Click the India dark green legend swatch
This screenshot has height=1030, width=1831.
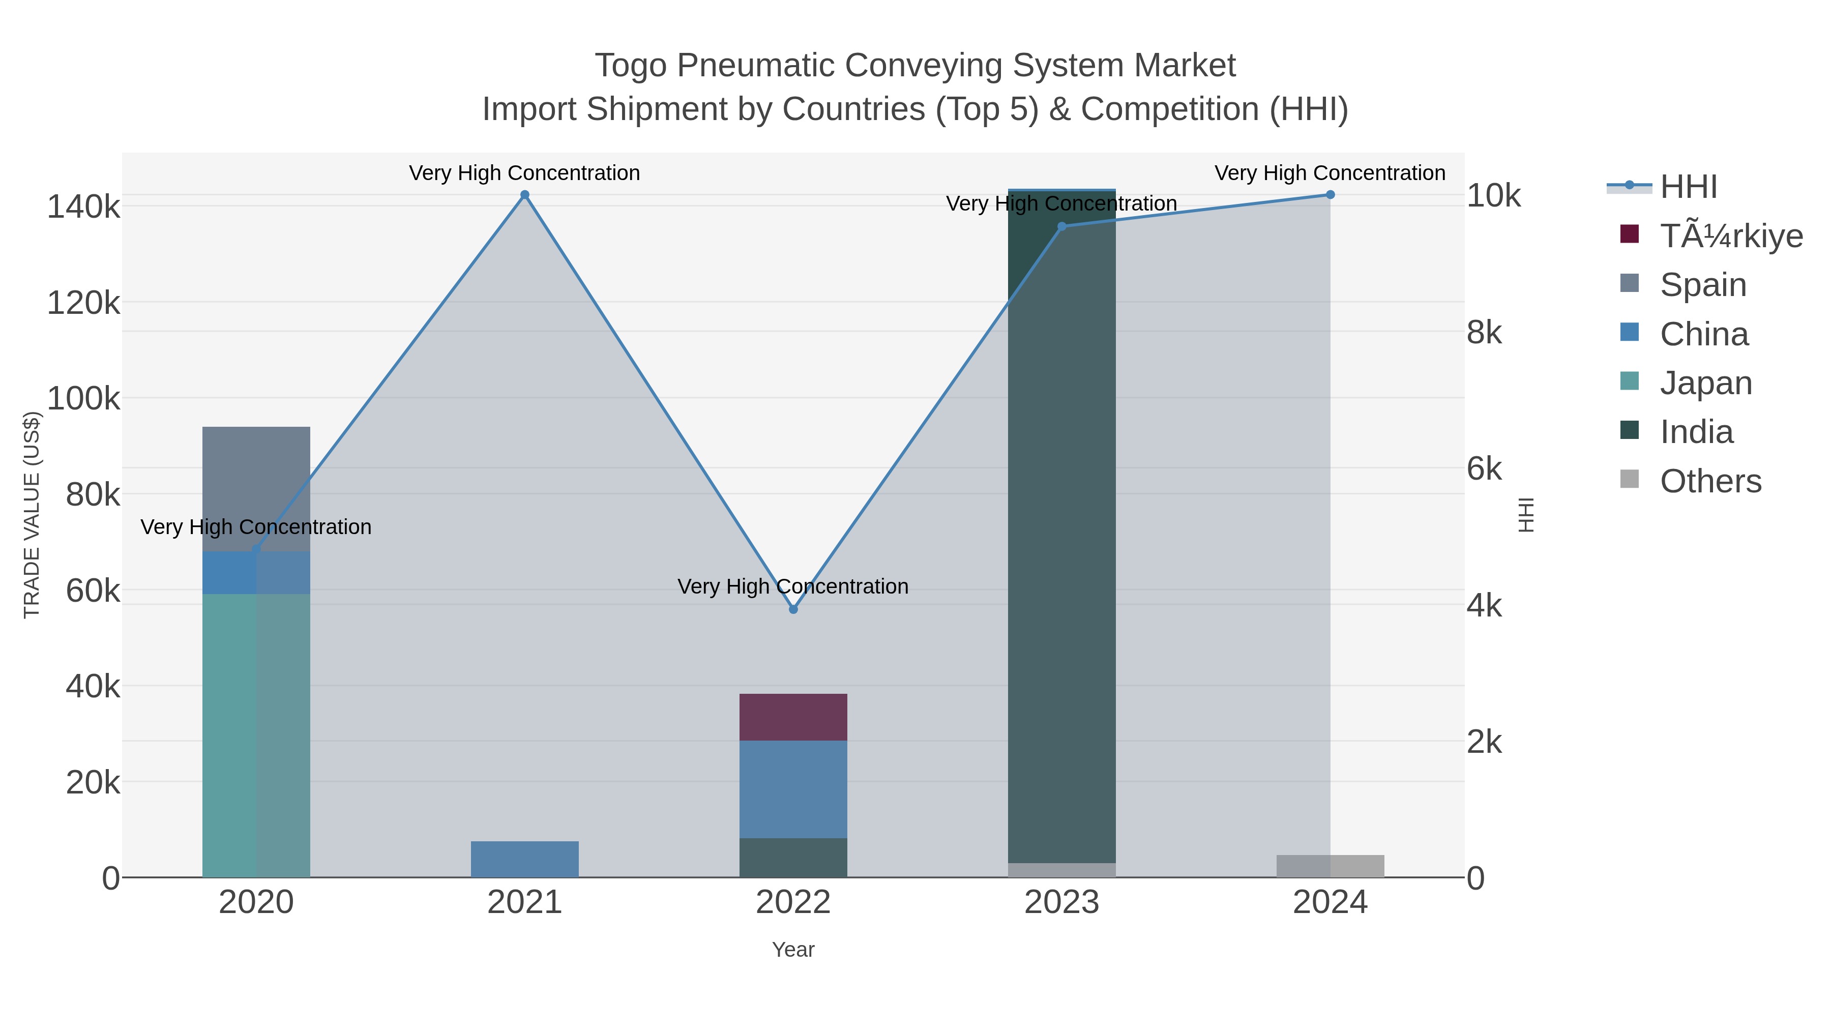pyautogui.click(x=1629, y=430)
